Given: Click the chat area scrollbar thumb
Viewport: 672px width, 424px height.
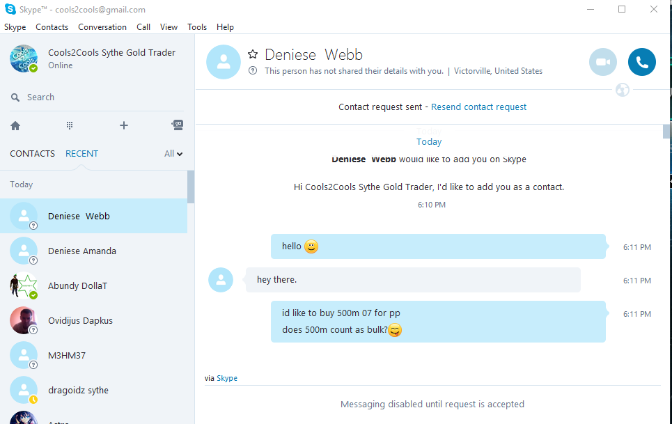Looking at the screenshot, I should coord(666,132).
